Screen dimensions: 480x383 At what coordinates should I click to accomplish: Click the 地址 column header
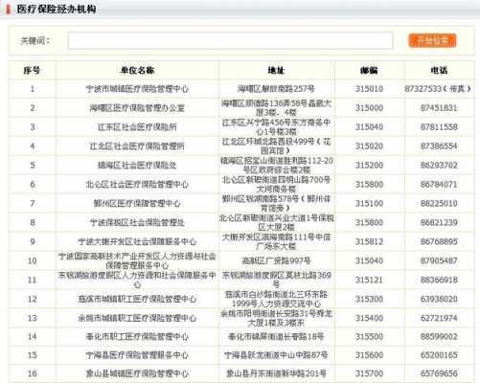(276, 70)
